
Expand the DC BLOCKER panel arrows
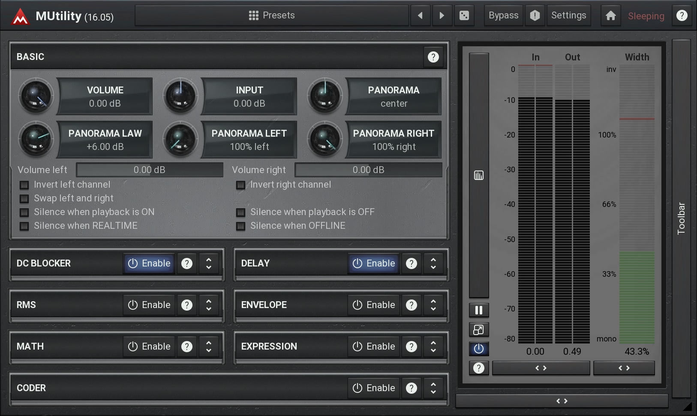209,263
